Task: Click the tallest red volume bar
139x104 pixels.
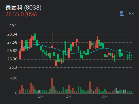Action: 52,86
